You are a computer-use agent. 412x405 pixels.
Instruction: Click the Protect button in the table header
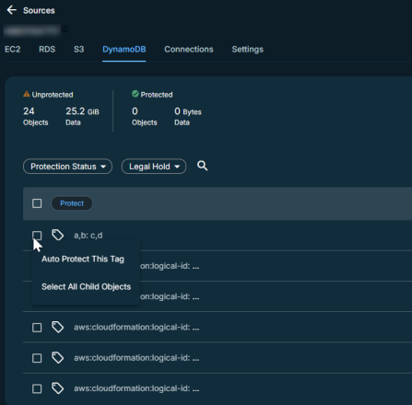72,203
